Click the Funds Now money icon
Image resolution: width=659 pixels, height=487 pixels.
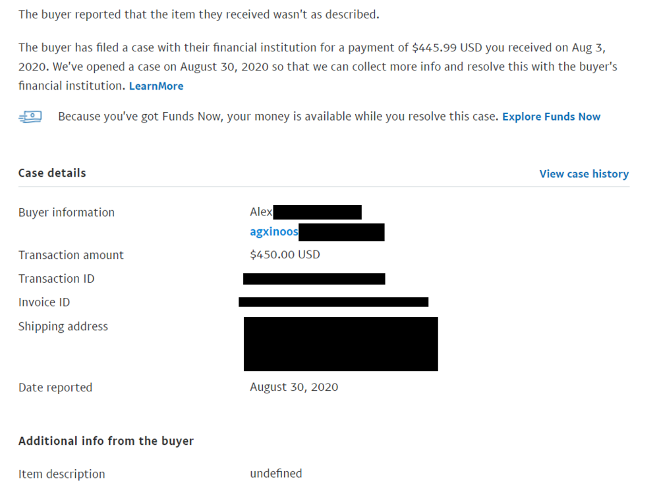[x=30, y=117]
